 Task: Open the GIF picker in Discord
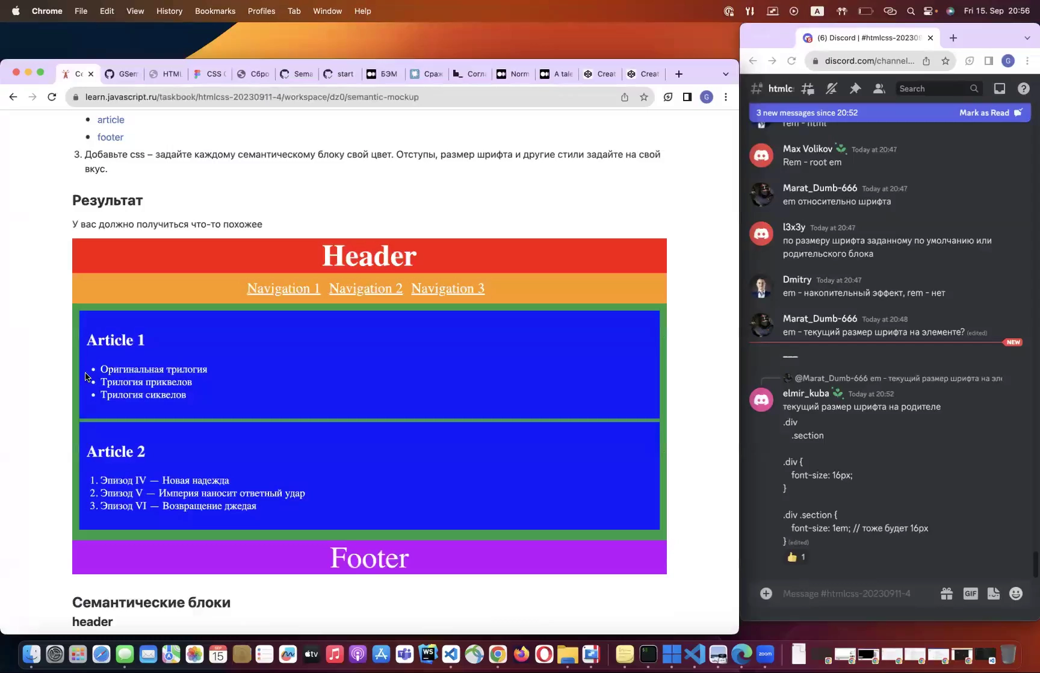click(x=970, y=594)
